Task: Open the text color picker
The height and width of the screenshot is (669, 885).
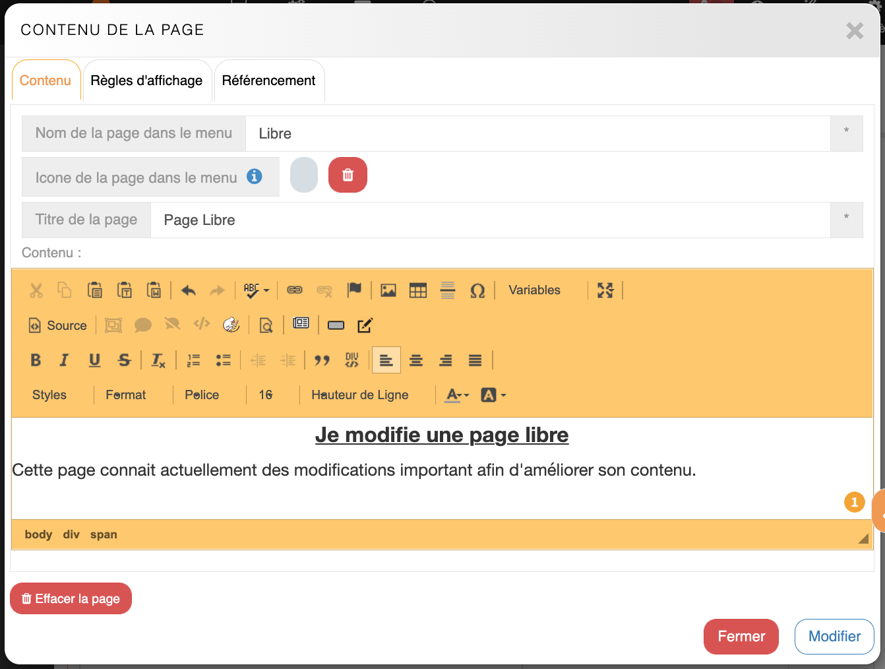Action: (x=457, y=395)
